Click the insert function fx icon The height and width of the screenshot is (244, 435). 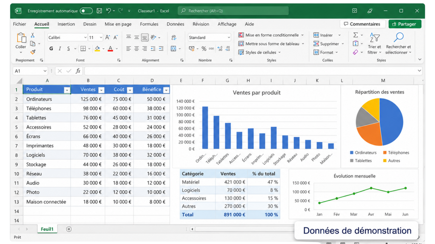[78, 71]
